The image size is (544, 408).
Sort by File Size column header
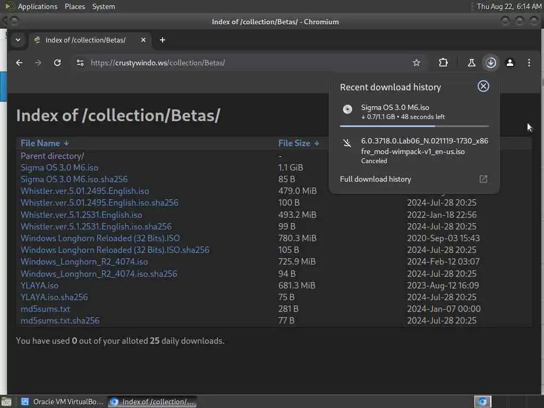pyautogui.click(x=299, y=143)
